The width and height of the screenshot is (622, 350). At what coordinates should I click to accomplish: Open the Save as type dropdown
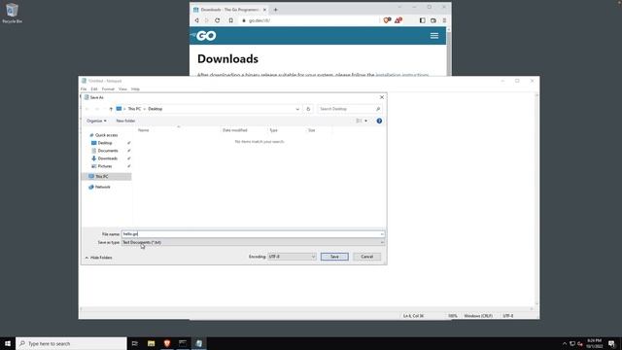click(x=253, y=242)
